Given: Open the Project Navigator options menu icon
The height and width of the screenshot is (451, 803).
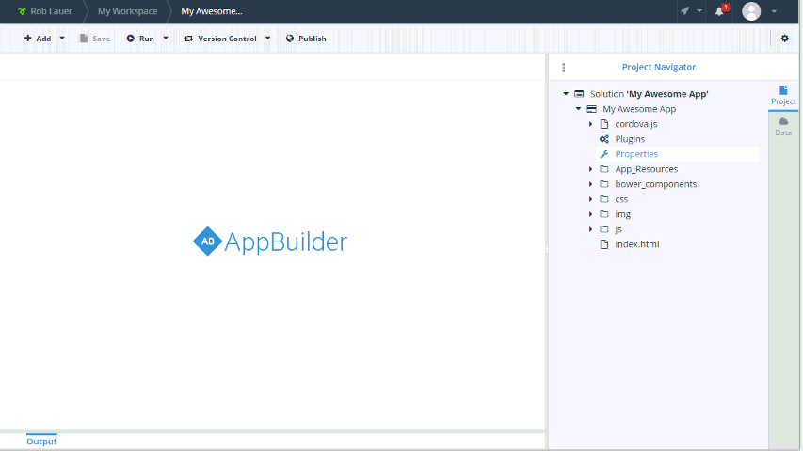Looking at the screenshot, I should pyautogui.click(x=563, y=68).
